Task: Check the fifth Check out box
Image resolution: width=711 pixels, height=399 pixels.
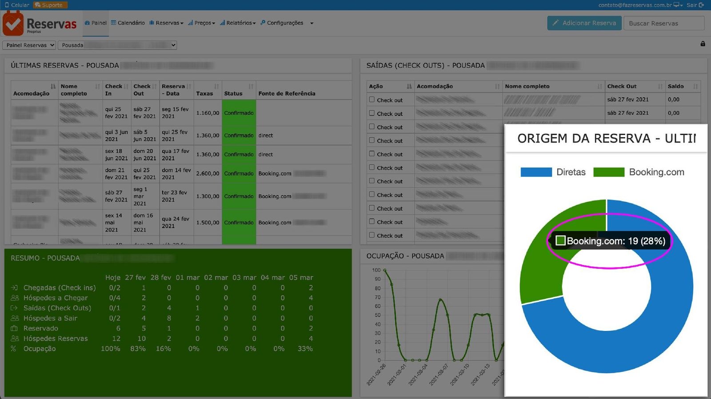Action: pyautogui.click(x=372, y=154)
